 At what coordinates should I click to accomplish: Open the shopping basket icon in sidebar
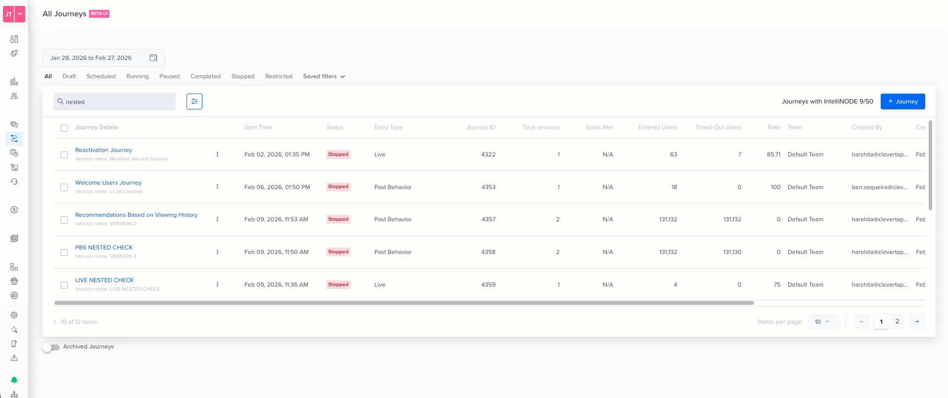point(14,281)
